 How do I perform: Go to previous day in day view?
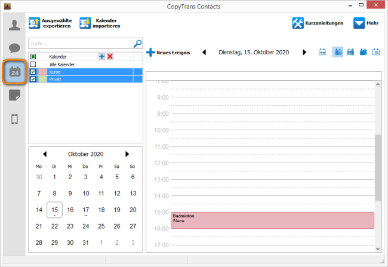pos(204,52)
